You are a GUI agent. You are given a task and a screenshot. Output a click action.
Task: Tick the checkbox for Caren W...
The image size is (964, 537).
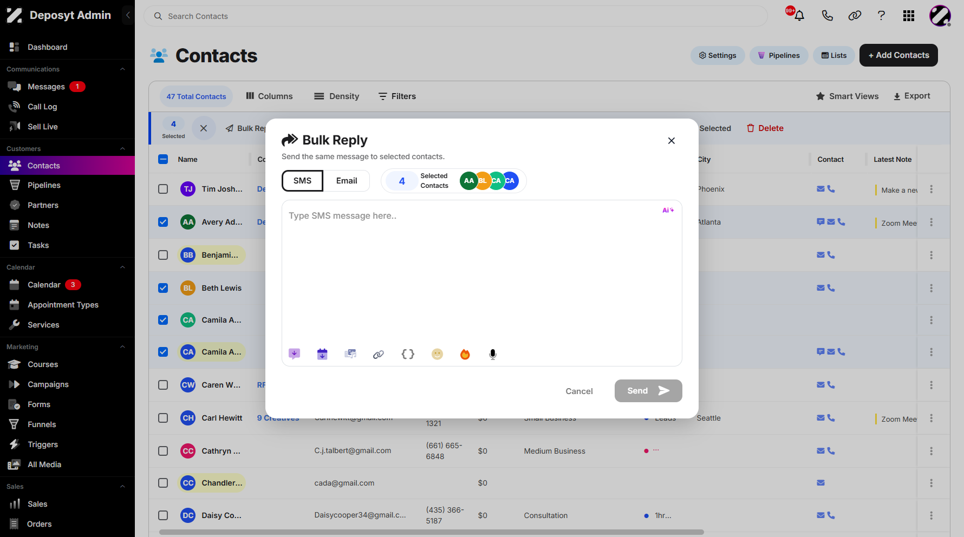tap(163, 385)
